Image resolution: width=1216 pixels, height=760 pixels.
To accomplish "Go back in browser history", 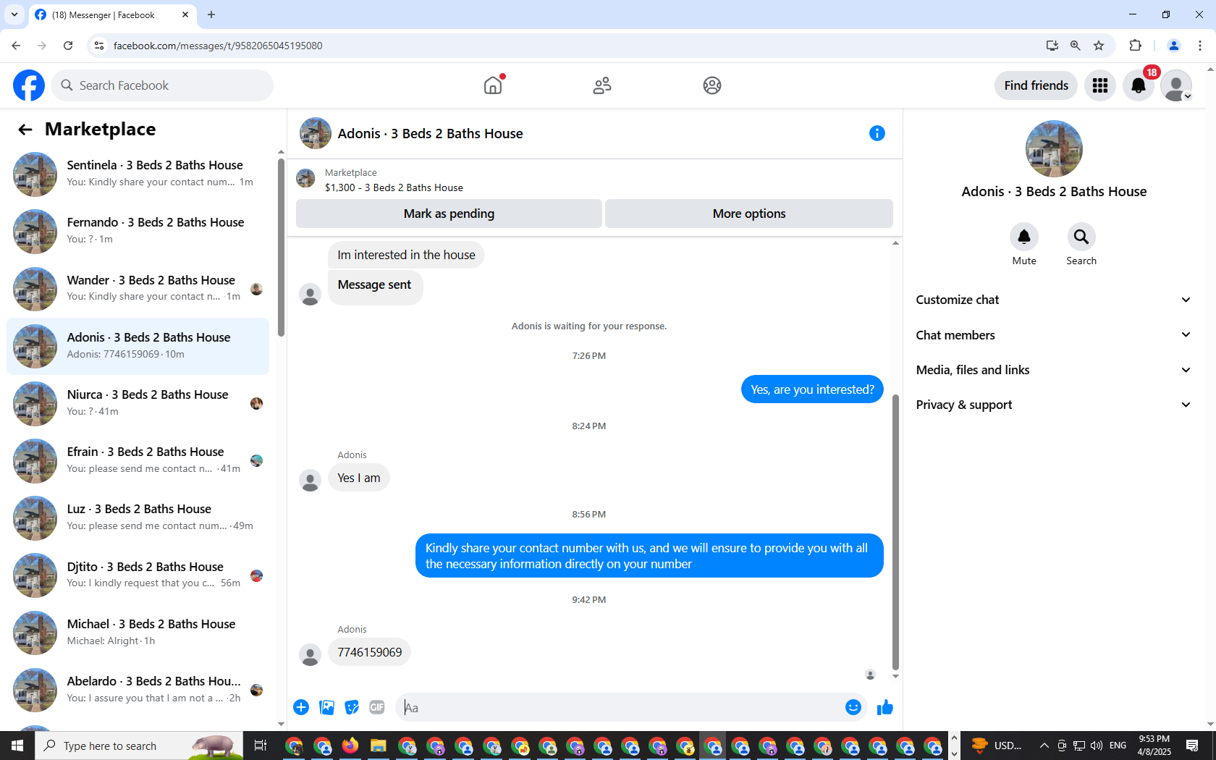I will [16, 46].
